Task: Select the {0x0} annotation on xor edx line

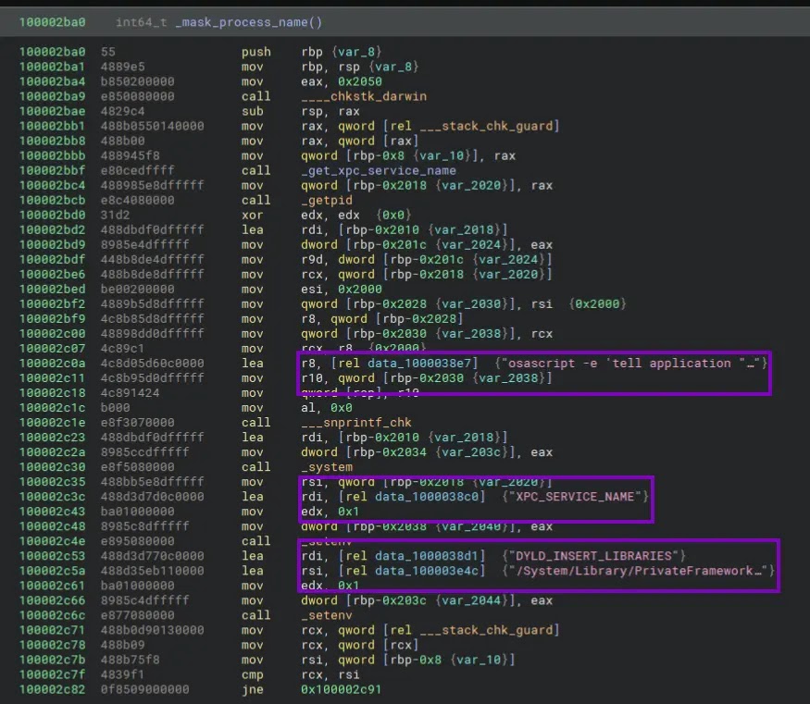Action: 393,216
